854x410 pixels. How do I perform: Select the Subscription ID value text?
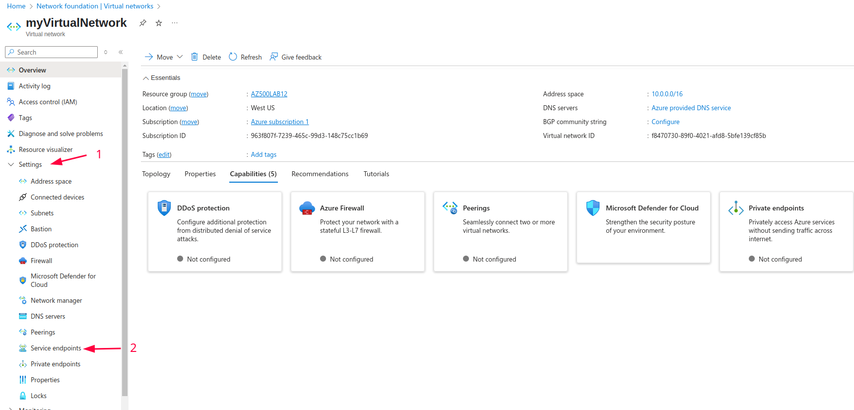click(309, 136)
